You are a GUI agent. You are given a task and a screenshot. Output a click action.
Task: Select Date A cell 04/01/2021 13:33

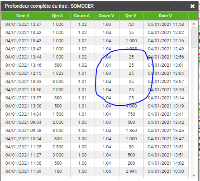pyautogui.click(x=24, y=82)
